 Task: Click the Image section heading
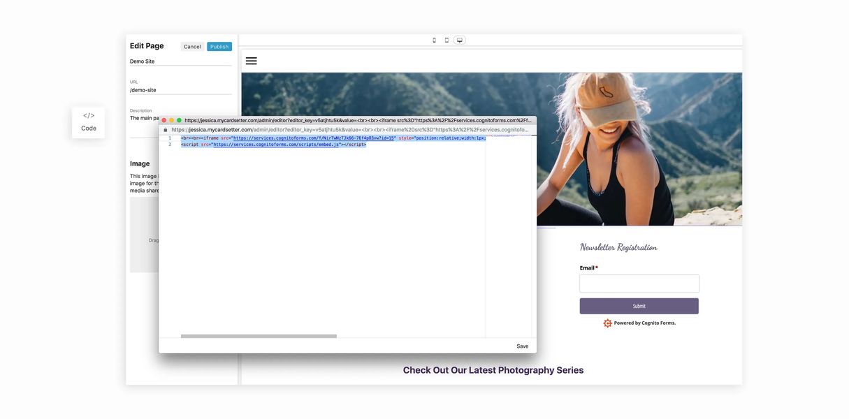[140, 163]
